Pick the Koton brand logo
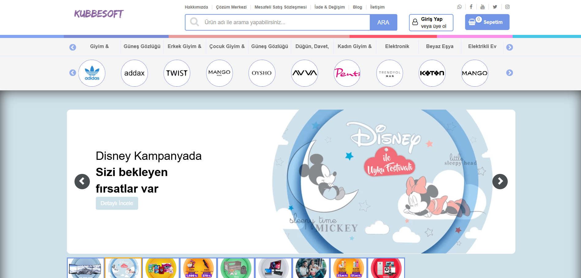 coord(432,73)
